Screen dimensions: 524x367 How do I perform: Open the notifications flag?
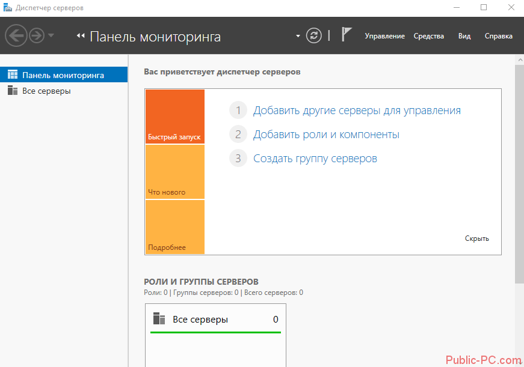[x=346, y=35]
